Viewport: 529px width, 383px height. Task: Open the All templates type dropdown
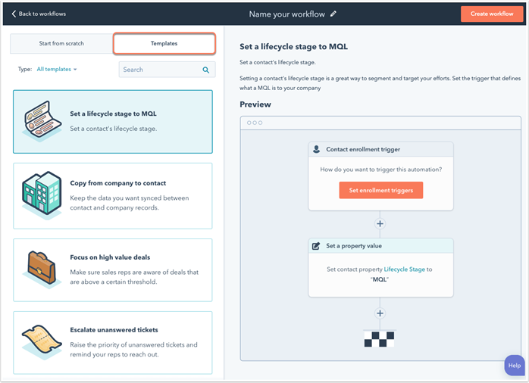[57, 69]
